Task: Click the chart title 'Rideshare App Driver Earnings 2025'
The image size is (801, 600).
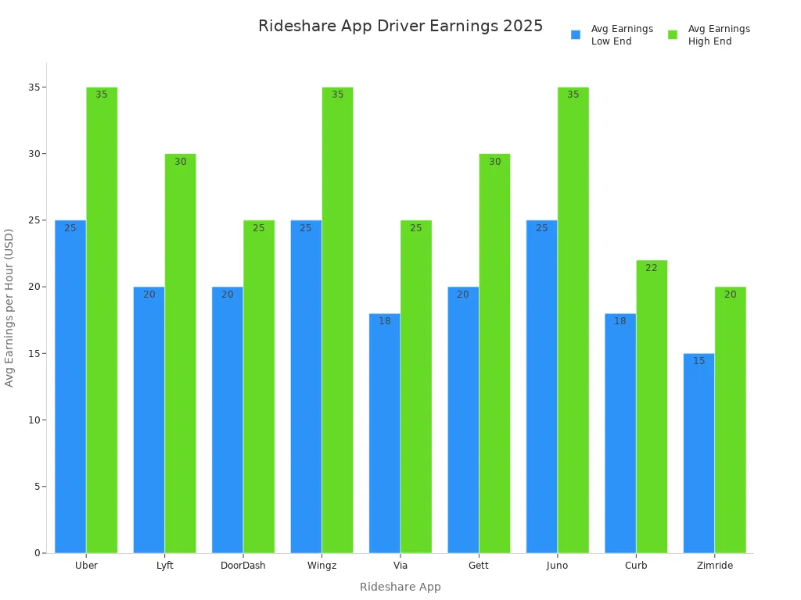Action: click(x=400, y=26)
